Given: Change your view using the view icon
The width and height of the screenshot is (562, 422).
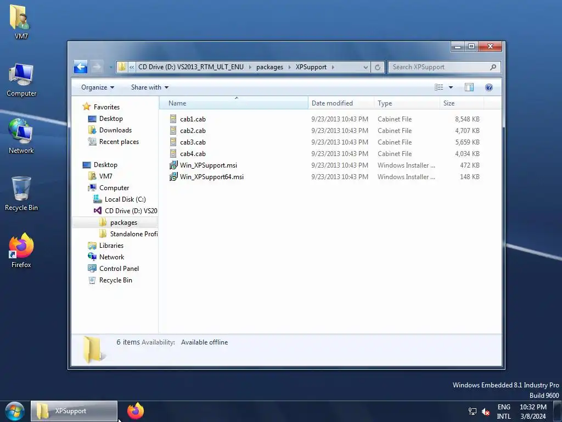Looking at the screenshot, I should pyautogui.click(x=439, y=87).
